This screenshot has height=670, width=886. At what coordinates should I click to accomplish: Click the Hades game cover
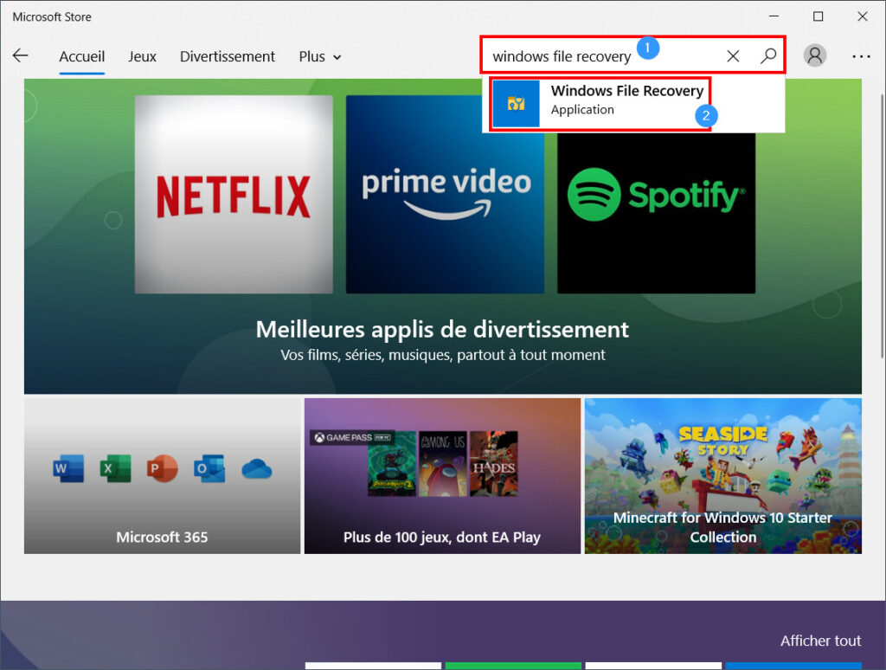(x=493, y=464)
